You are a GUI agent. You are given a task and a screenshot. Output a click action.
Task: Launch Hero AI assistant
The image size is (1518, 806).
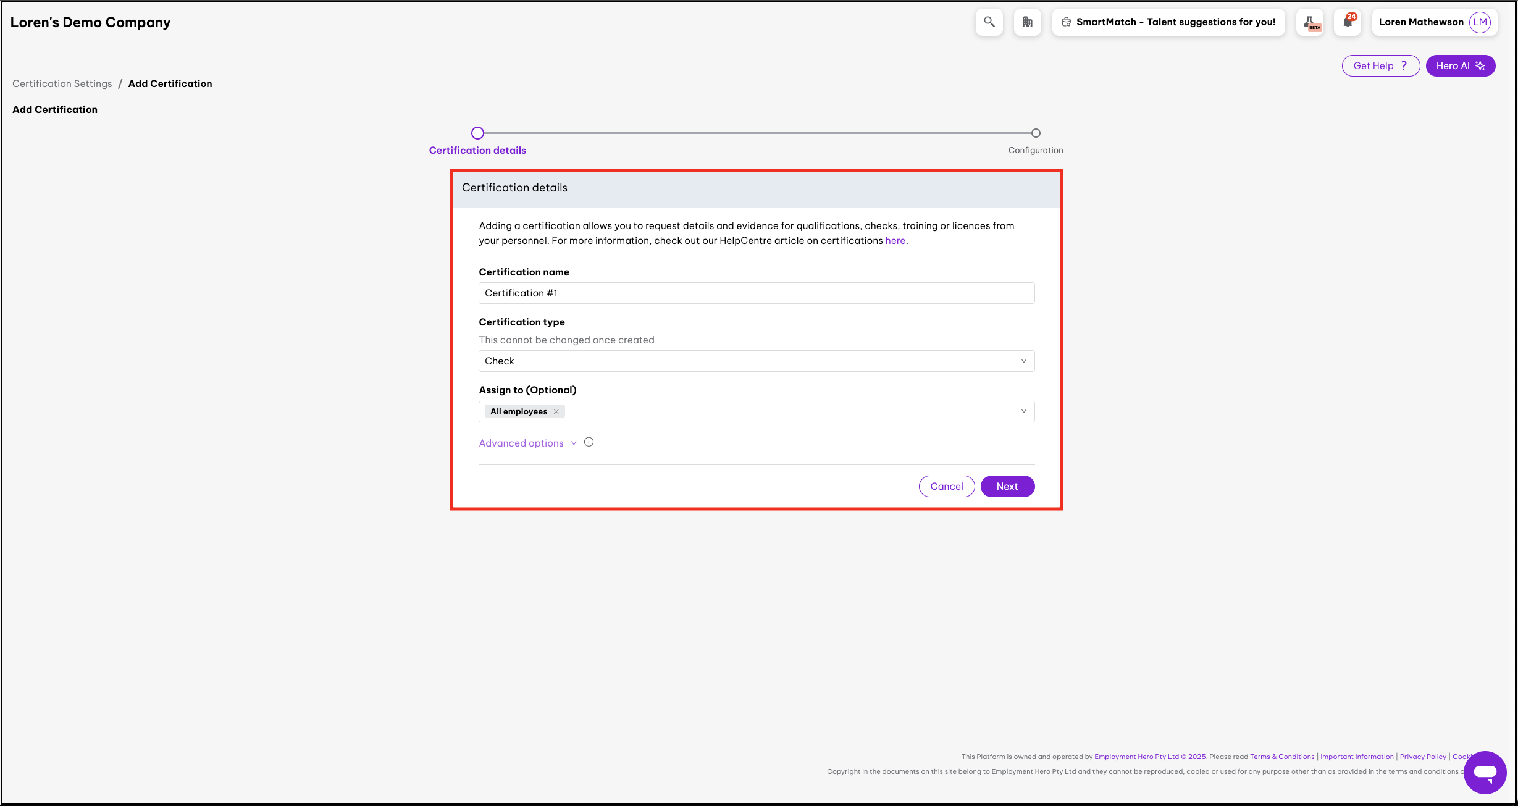[x=1460, y=66]
